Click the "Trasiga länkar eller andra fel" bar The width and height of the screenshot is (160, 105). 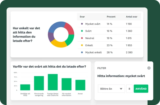[53, 82]
